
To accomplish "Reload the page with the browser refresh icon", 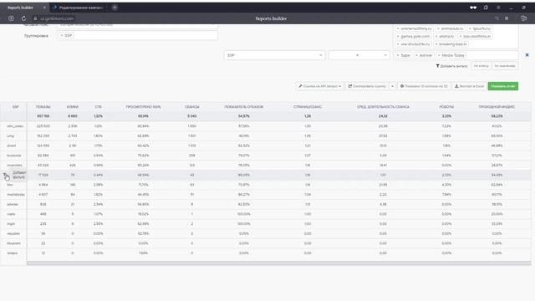I will (23, 18).
